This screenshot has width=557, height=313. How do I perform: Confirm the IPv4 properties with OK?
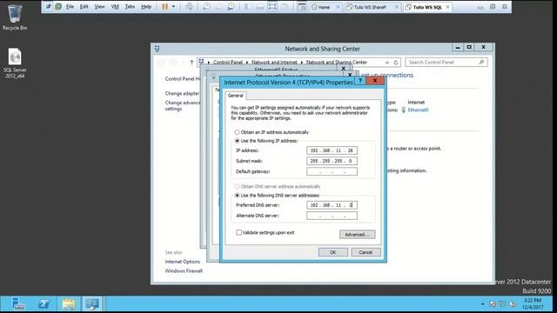(x=332, y=252)
